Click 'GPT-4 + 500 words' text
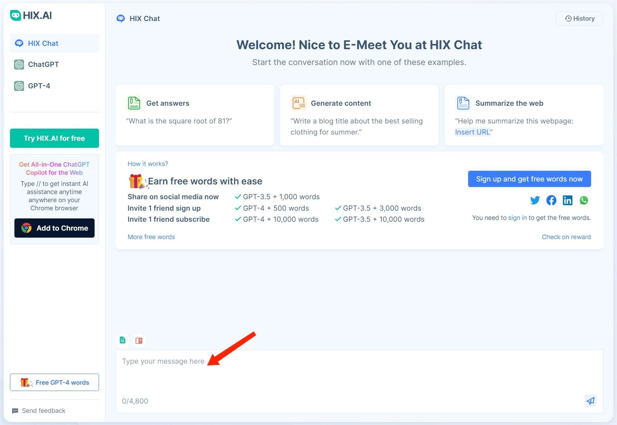617x425 pixels. [276, 208]
